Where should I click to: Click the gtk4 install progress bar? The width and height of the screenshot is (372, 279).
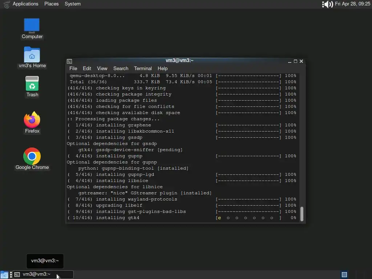pos(248,218)
